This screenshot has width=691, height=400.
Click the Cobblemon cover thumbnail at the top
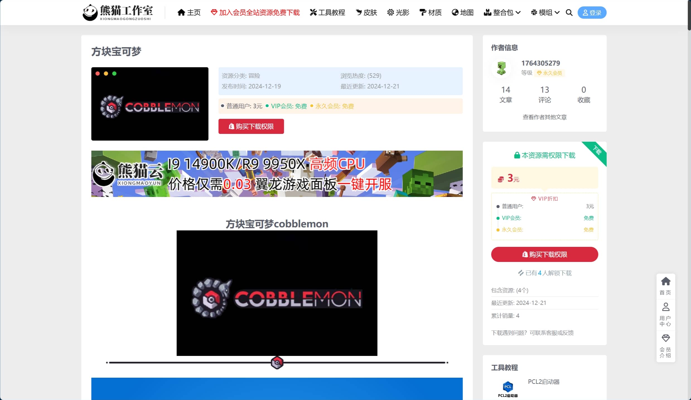pos(150,104)
